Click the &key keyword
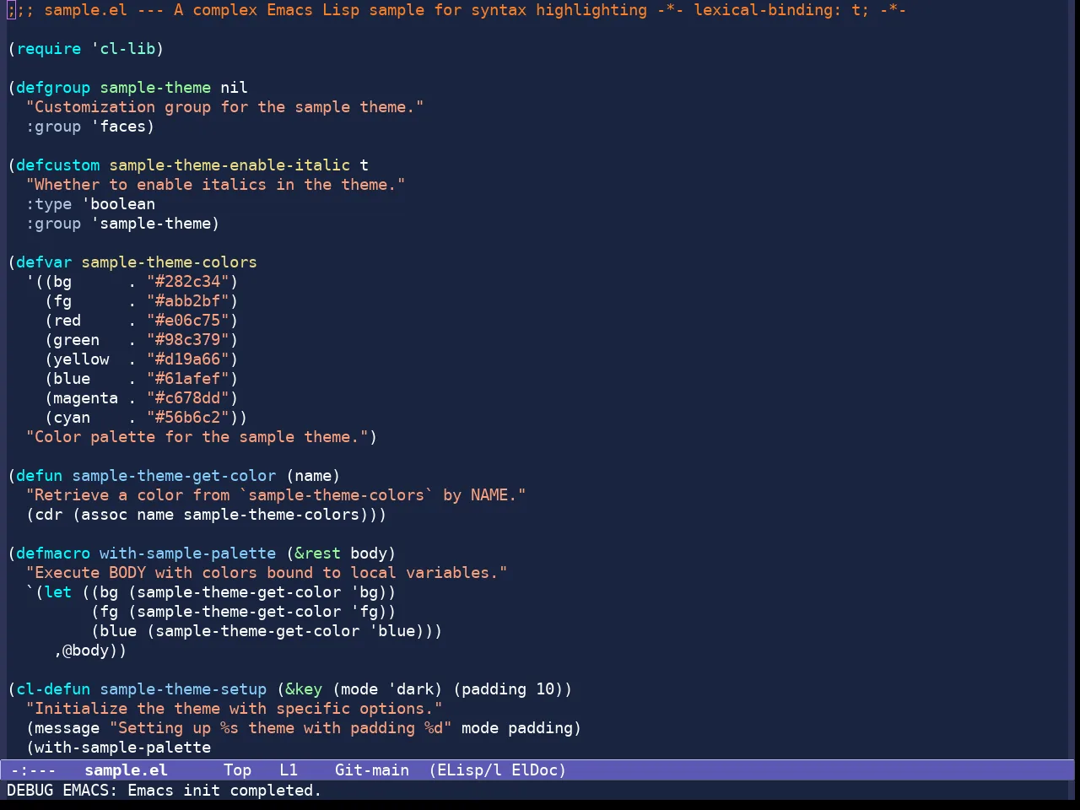Image resolution: width=1080 pixels, height=810 pixels. click(x=304, y=689)
